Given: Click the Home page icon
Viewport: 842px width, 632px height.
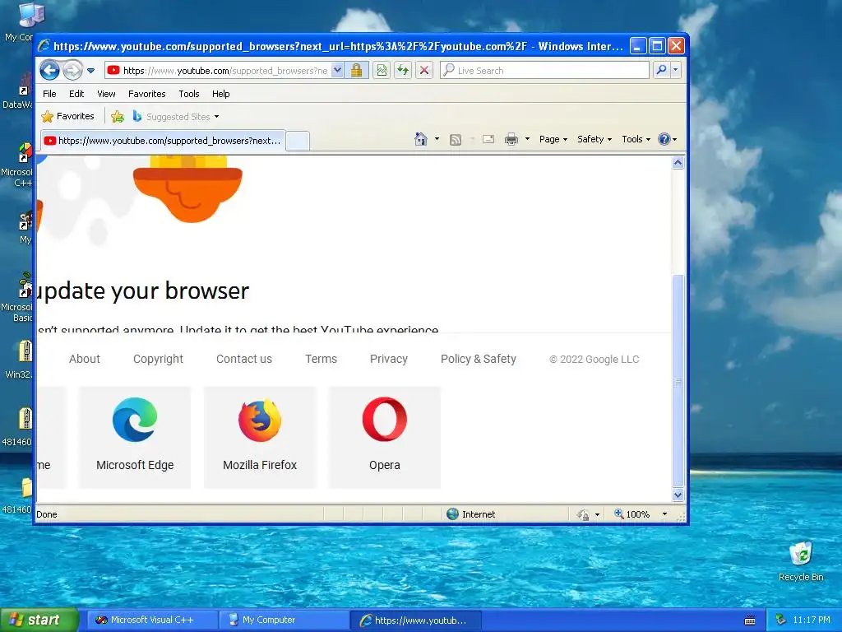Looking at the screenshot, I should click(x=420, y=139).
